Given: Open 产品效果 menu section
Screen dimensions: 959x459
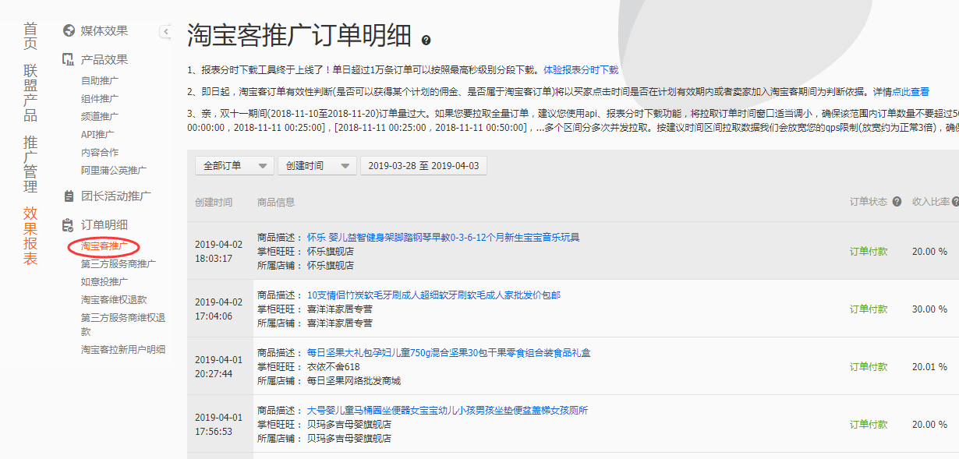Looking at the screenshot, I should pyautogui.click(x=104, y=60).
